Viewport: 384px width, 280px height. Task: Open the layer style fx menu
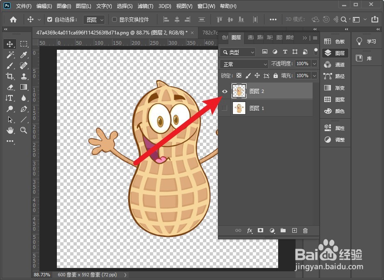tap(249, 230)
